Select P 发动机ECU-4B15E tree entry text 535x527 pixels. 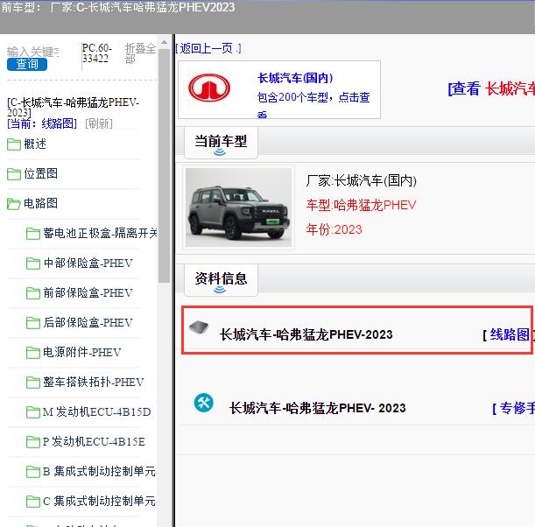click(95, 441)
